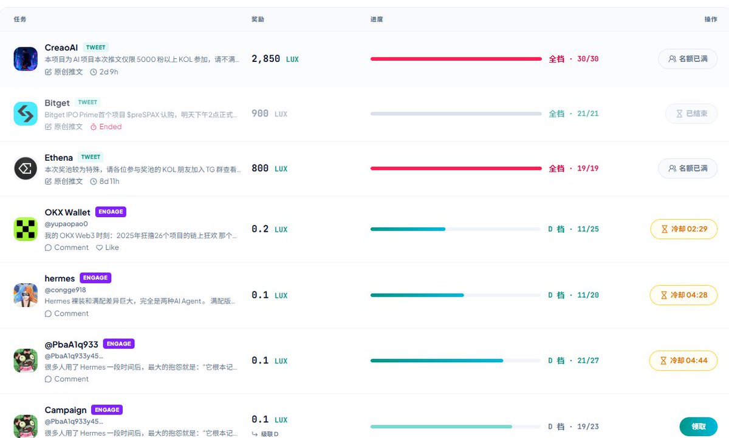
Task: Click the edit icon beside 原创推文 in Ethena row
Action: click(x=49, y=181)
